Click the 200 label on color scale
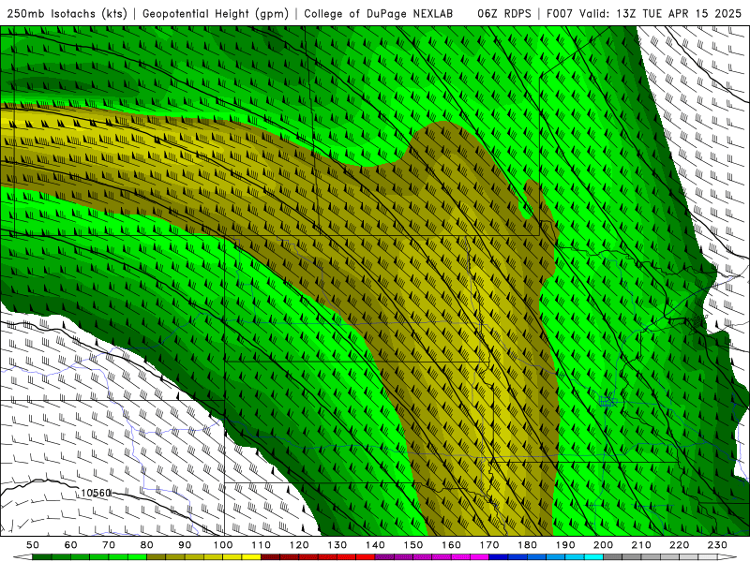The width and height of the screenshot is (750, 562). click(604, 545)
